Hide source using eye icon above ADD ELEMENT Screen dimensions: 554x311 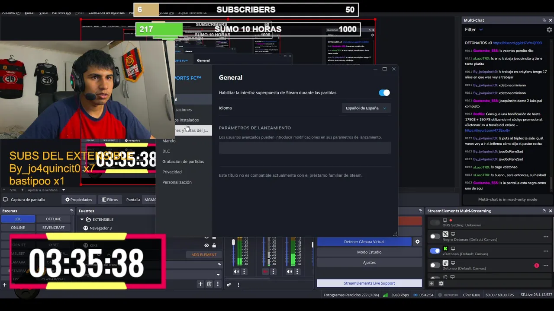[206, 245]
